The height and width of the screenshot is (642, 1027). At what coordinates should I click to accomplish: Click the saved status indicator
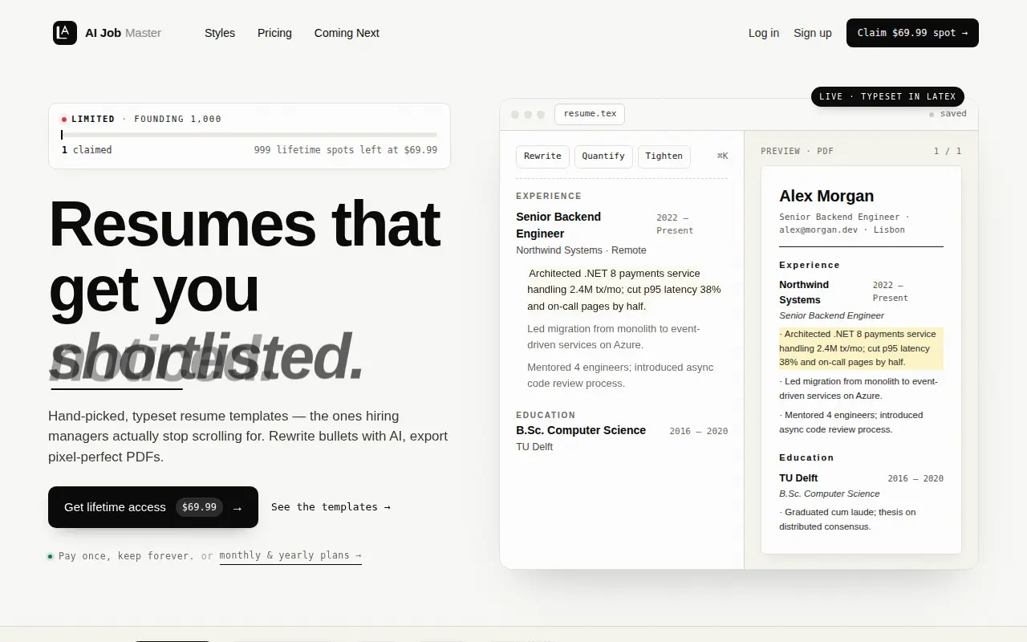pos(948,114)
